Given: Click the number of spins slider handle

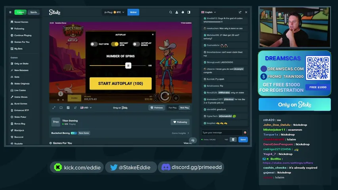Looking at the screenshot, I should coord(128,65).
